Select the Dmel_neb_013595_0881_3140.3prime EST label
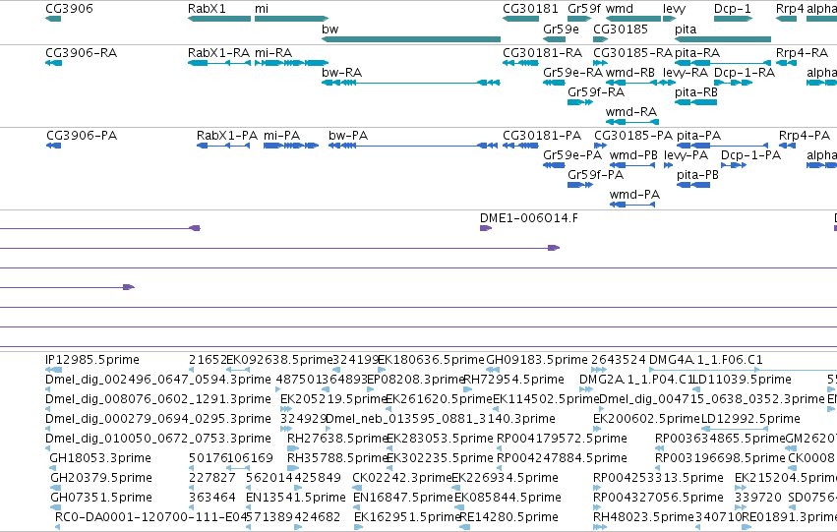The height and width of the screenshot is (532, 837). tap(441, 419)
